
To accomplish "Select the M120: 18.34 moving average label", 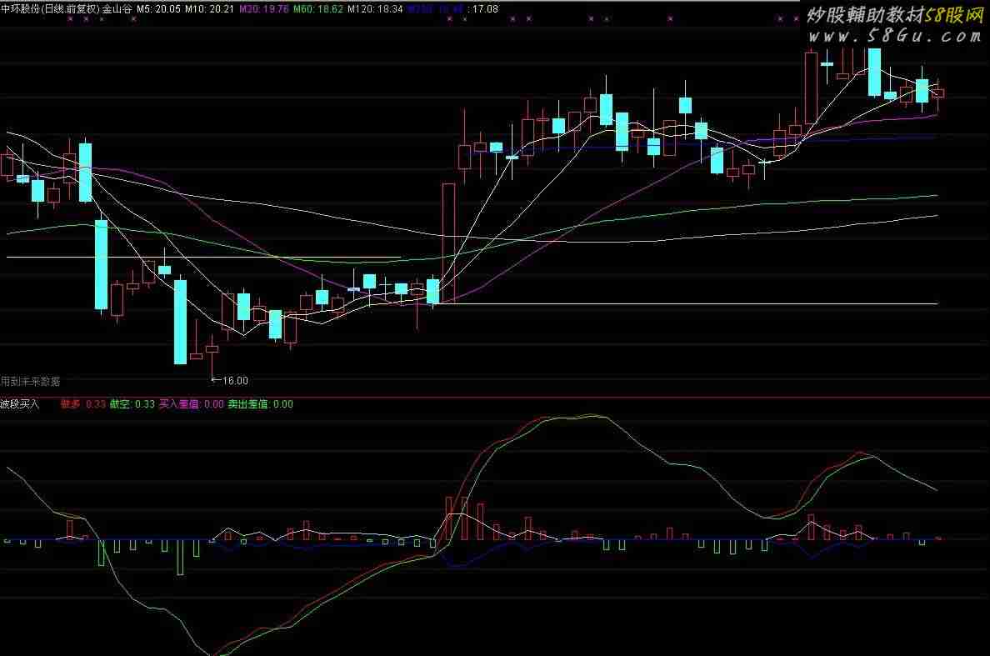I will click(x=375, y=8).
